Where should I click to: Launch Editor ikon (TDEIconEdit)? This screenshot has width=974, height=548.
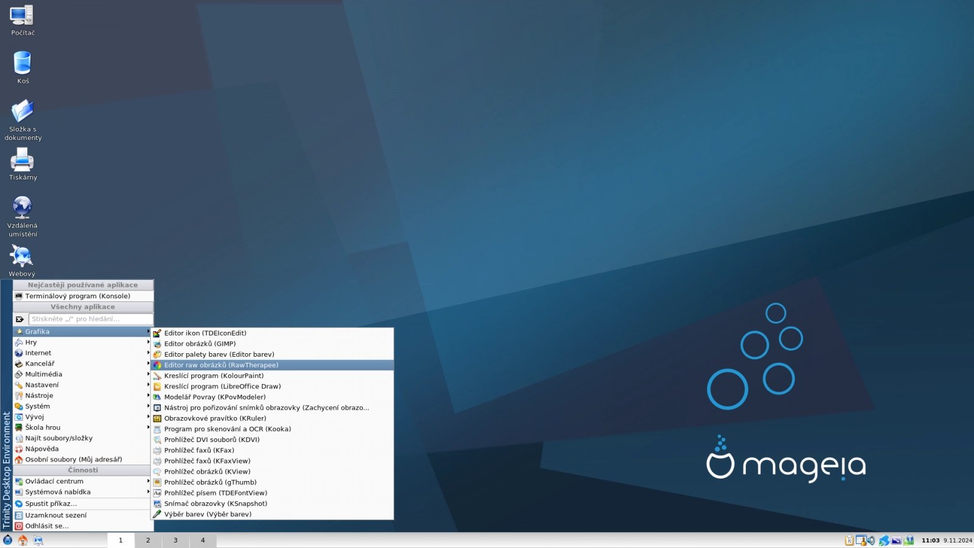coord(273,333)
